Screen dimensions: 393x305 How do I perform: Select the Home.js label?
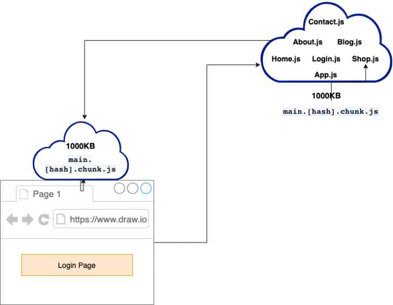point(286,59)
